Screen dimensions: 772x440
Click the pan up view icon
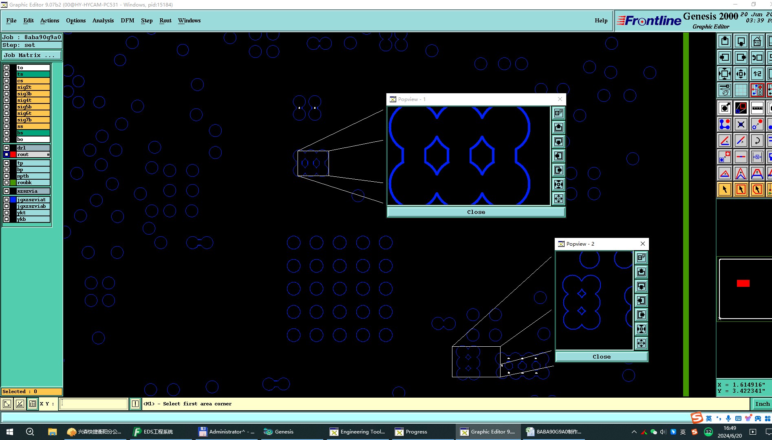[725, 41]
